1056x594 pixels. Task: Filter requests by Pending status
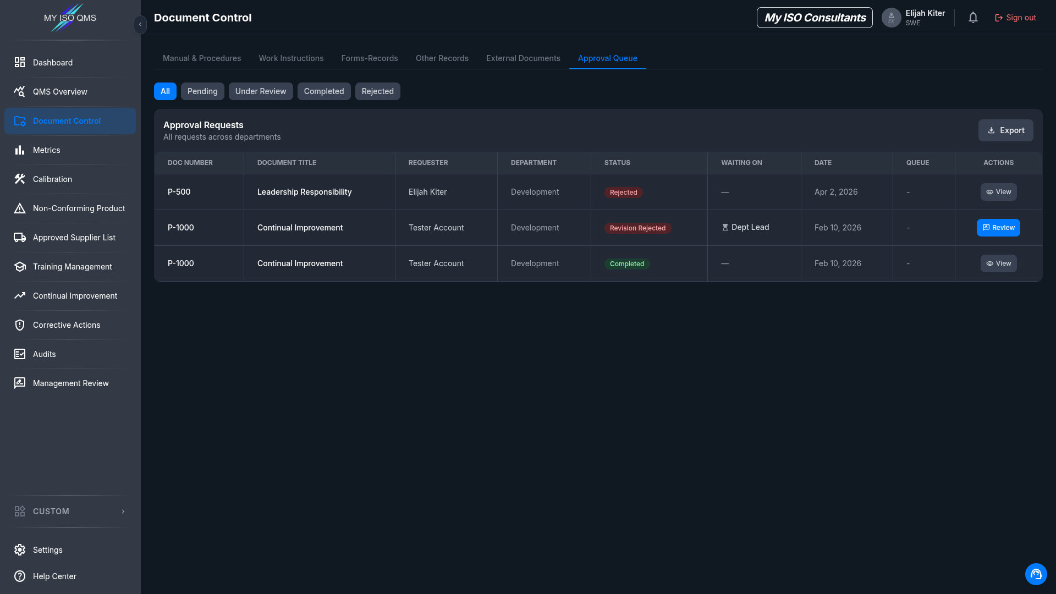pos(202,91)
